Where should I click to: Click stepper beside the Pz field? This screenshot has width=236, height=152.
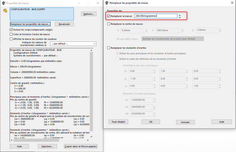click(x=155, y=114)
